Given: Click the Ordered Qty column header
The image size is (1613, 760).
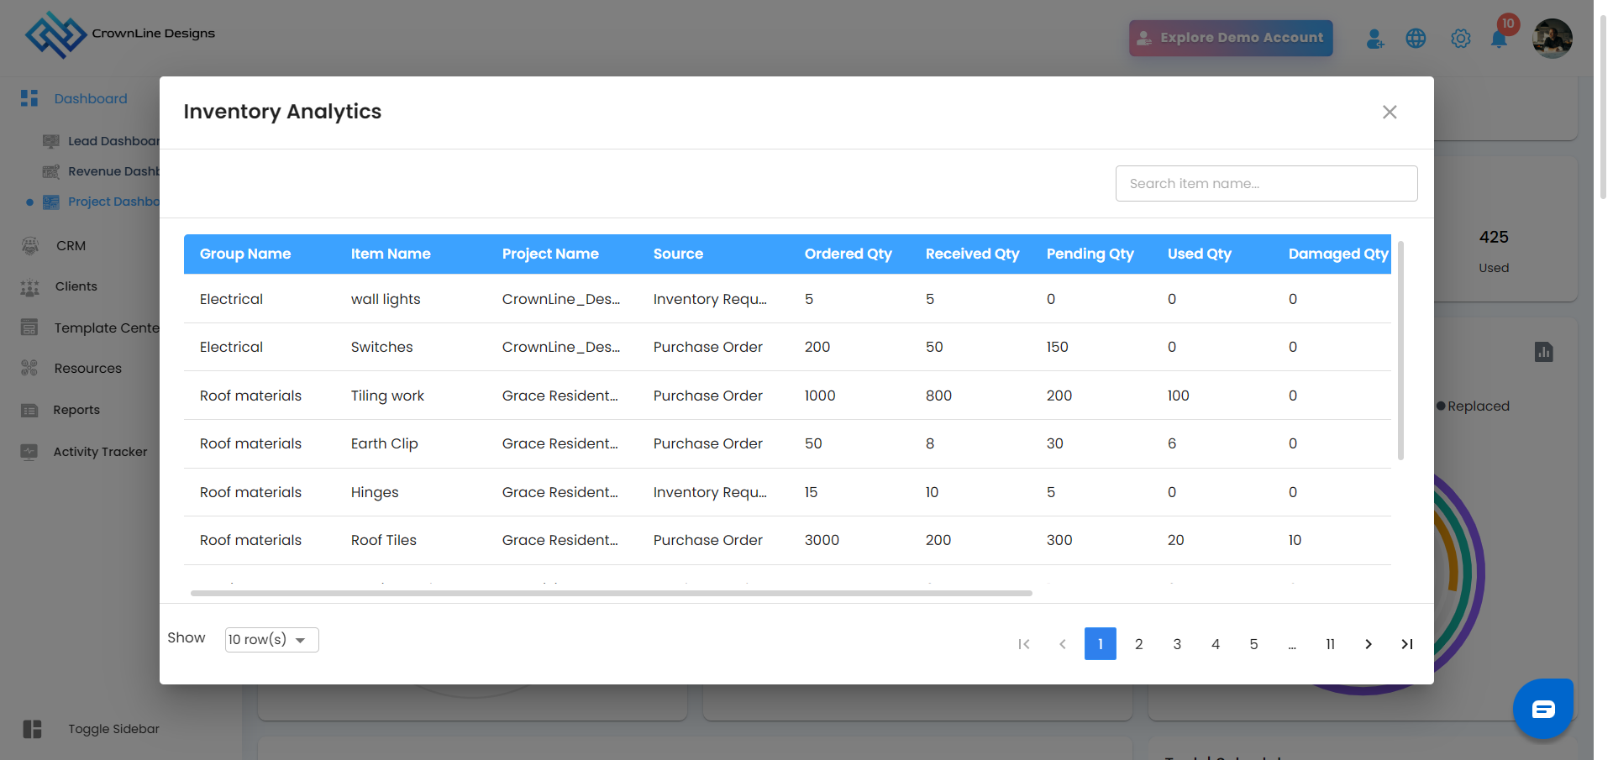Looking at the screenshot, I should coord(849,254).
